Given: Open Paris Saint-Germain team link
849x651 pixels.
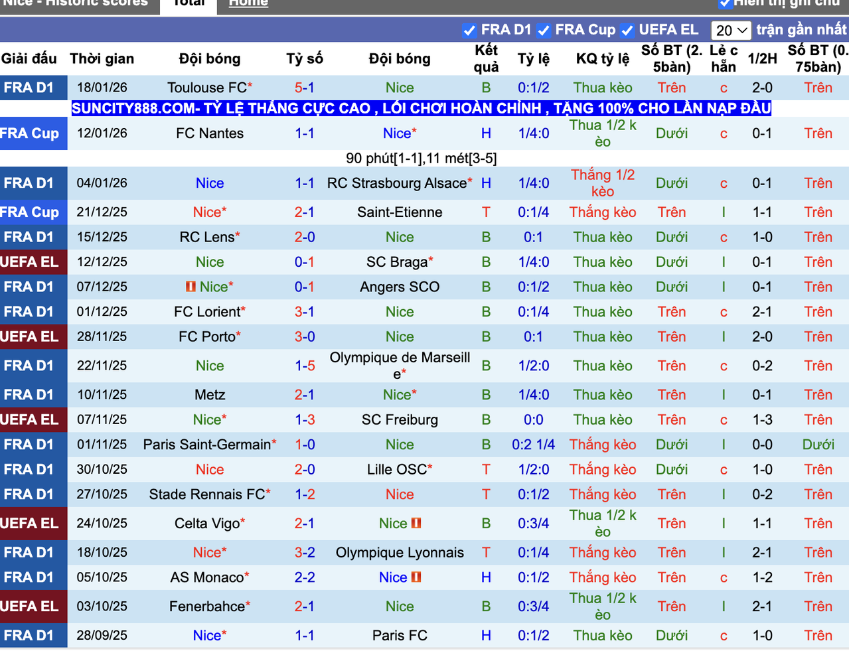Looking at the screenshot, I should point(207,445).
